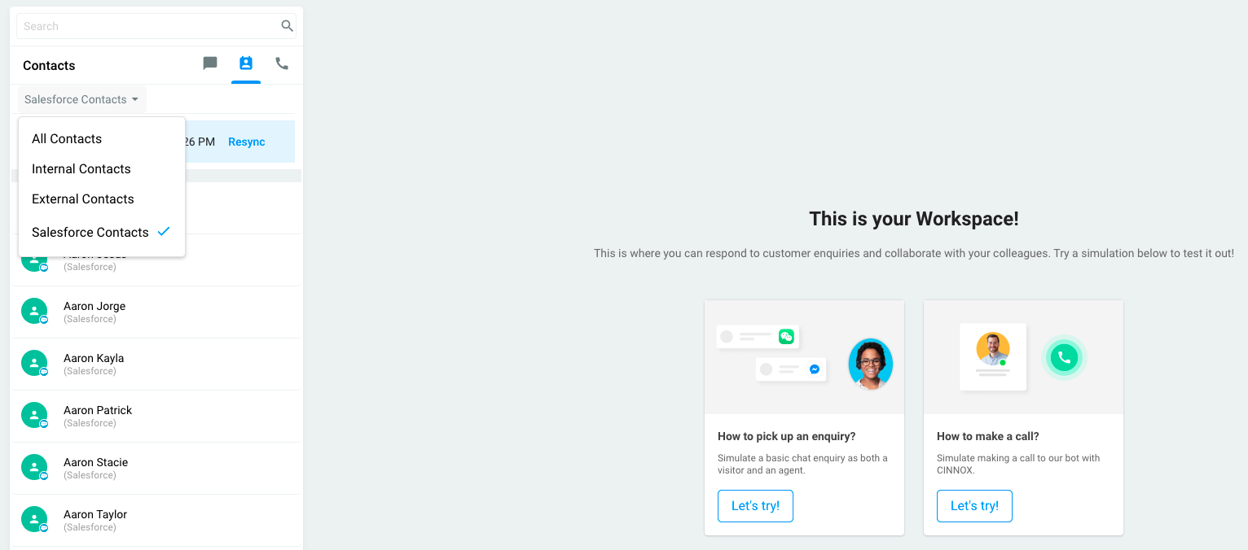Open the enquiry simulation illustration thumbnail
The width and height of the screenshot is (1248, 550).
pos(804,358)
